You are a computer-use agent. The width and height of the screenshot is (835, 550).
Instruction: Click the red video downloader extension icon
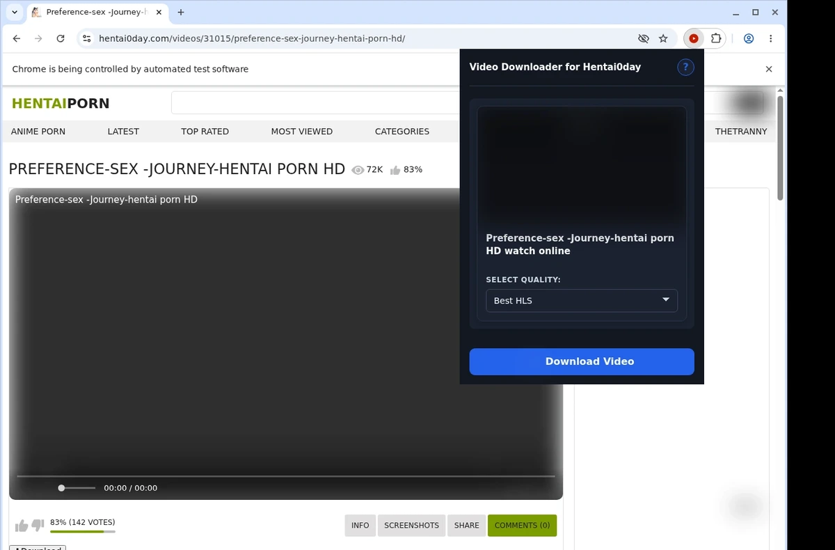(694, 39)
